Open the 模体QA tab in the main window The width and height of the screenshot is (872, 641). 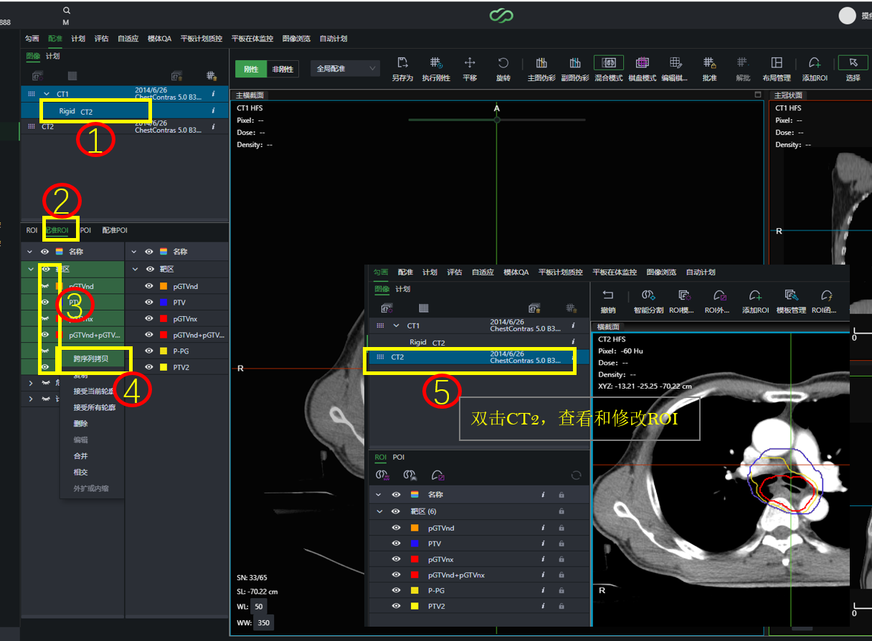[x=159, y=39]
